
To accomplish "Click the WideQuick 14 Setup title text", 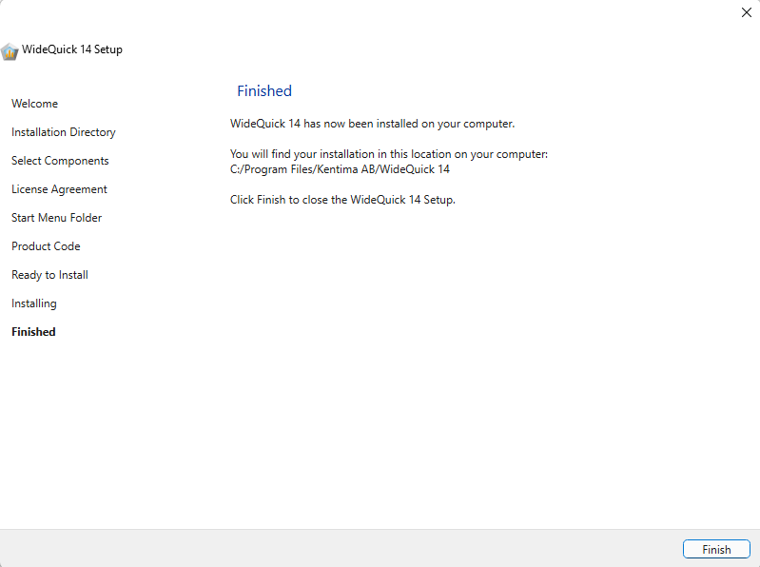I will tap(72, 49).
